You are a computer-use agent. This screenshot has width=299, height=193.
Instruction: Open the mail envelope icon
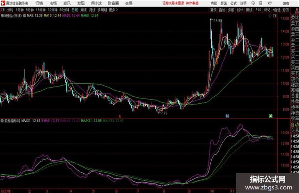[x=270, y=3]
